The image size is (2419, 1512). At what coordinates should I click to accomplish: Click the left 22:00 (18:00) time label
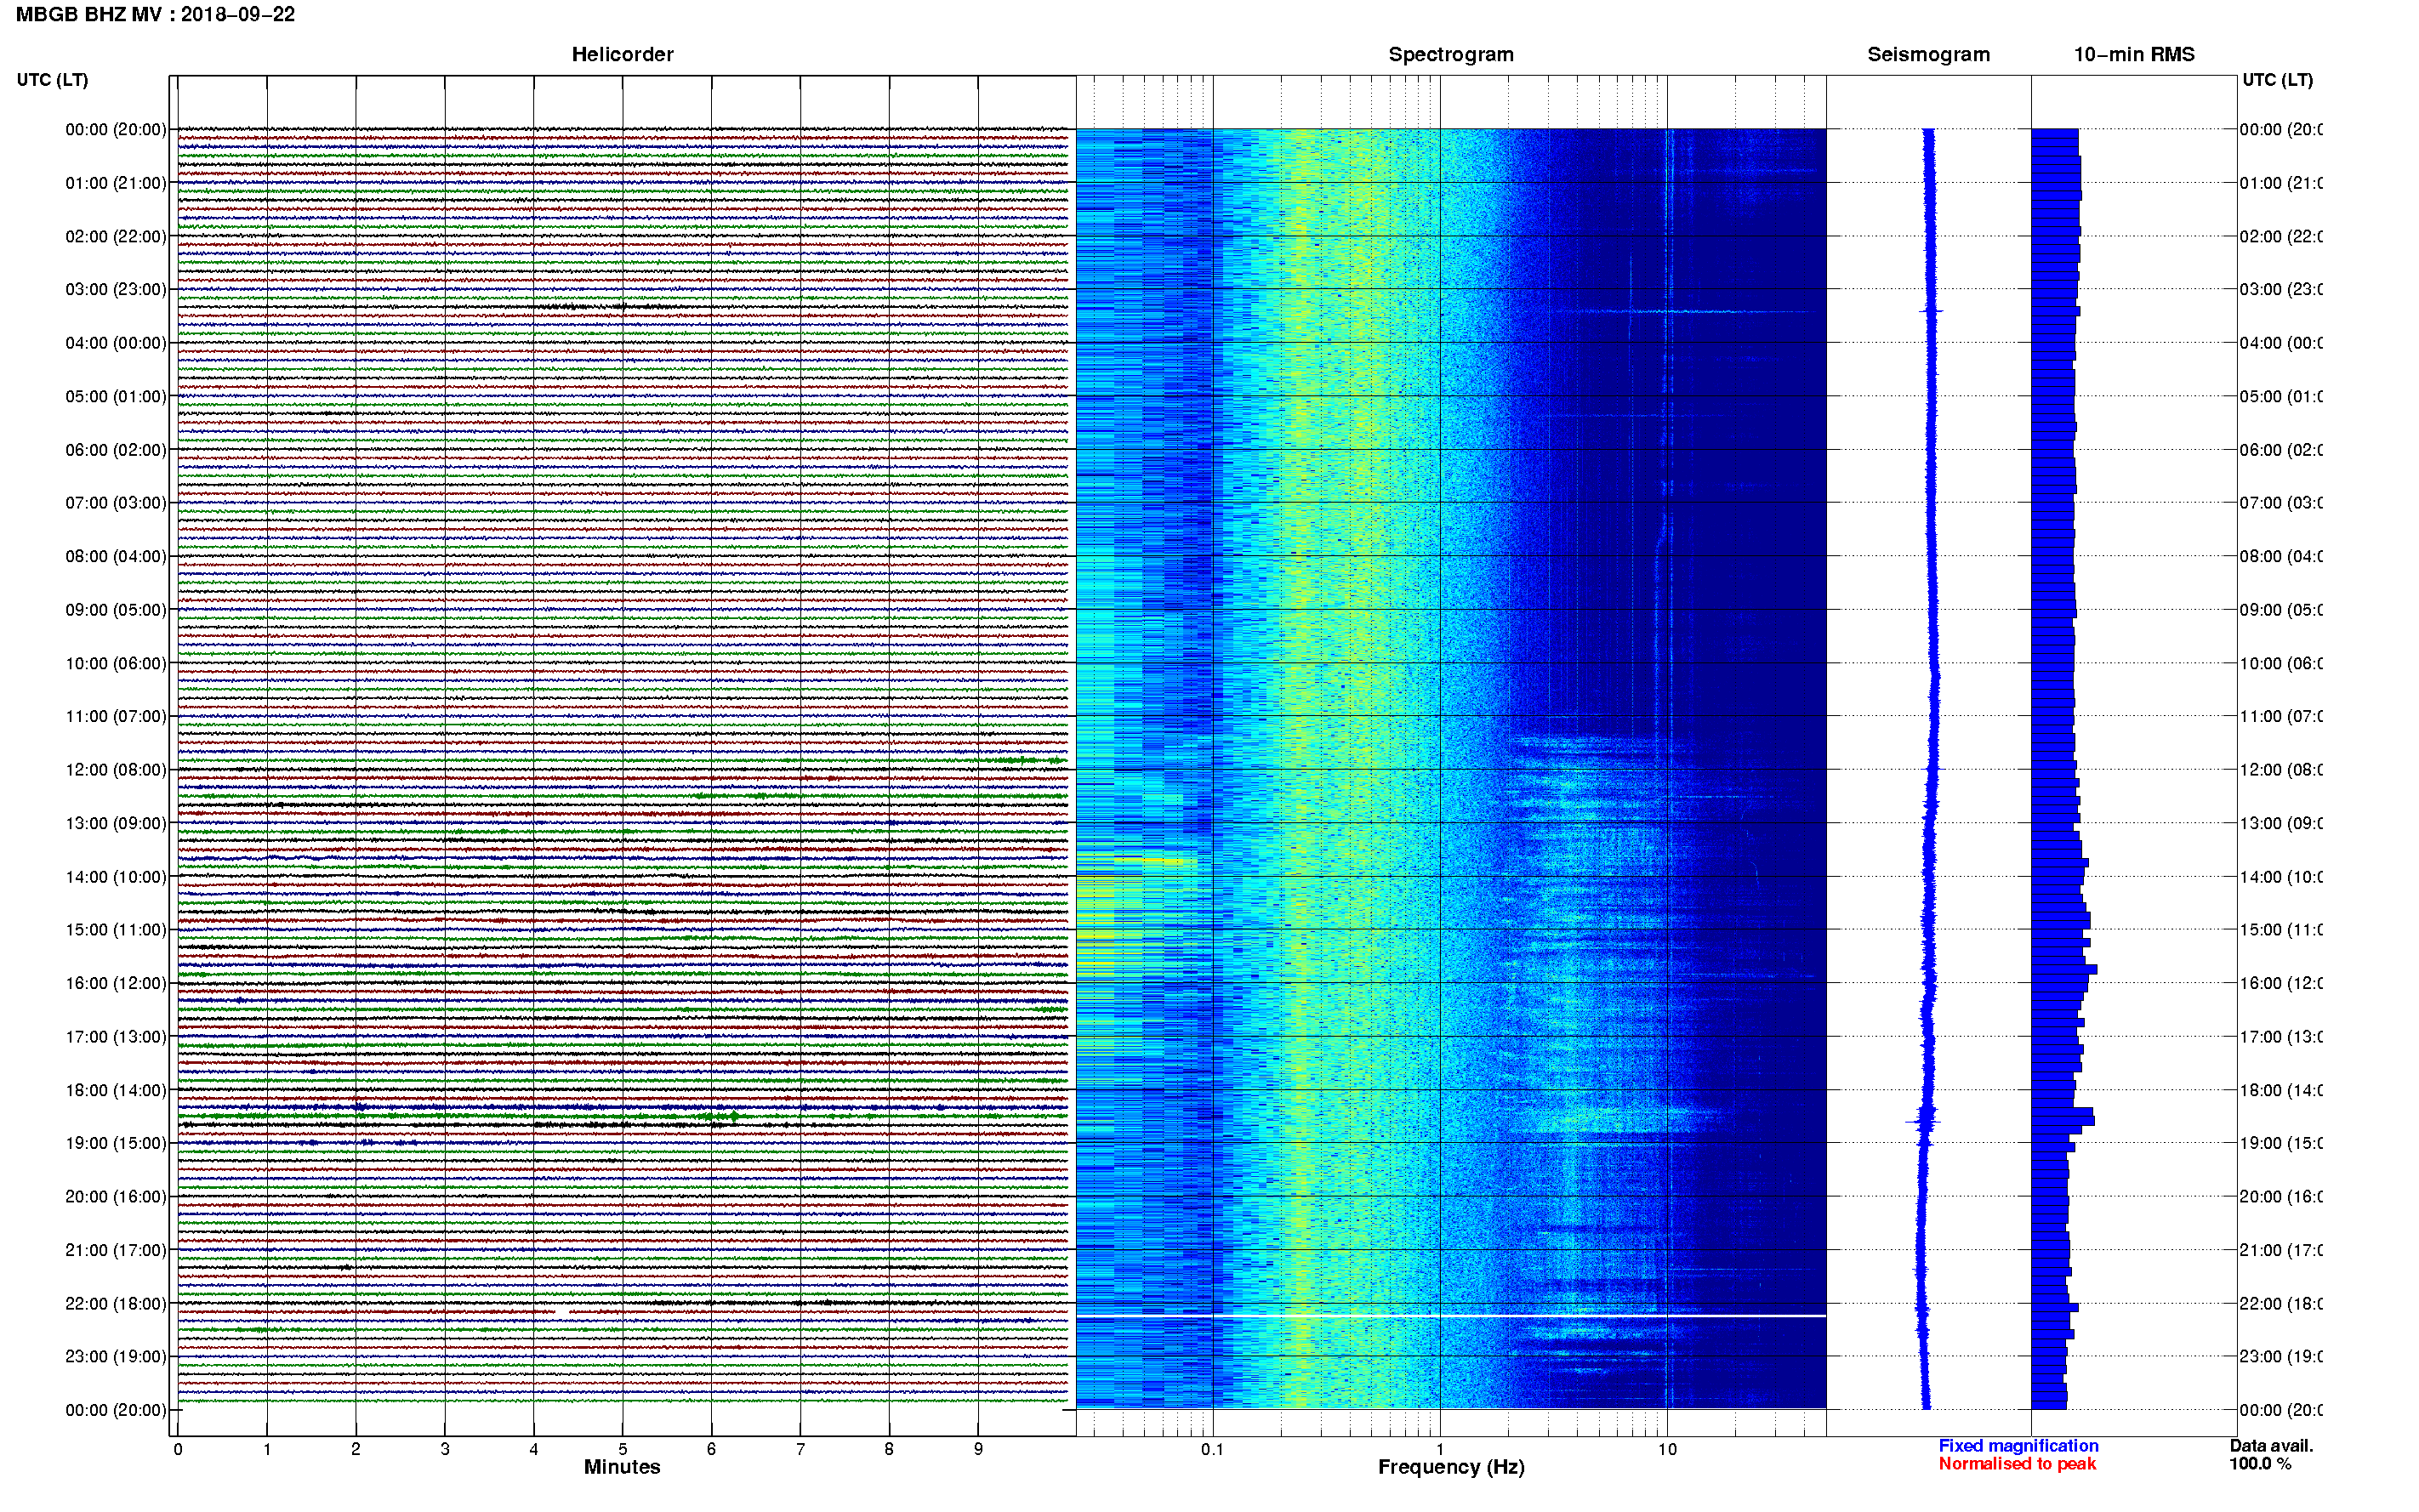coord(116,1303)
